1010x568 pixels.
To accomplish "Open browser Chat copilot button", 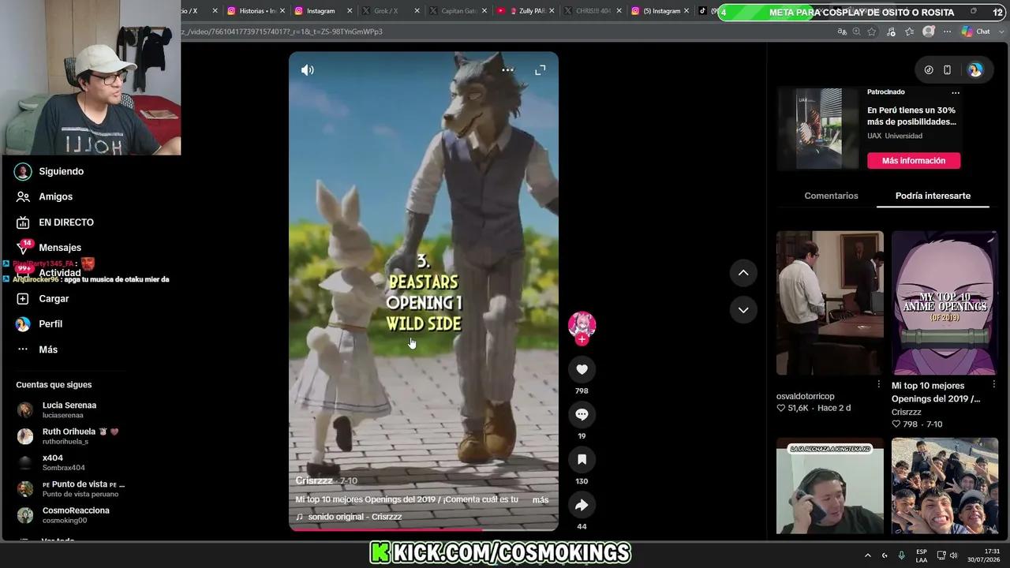I will pos(976,32).
